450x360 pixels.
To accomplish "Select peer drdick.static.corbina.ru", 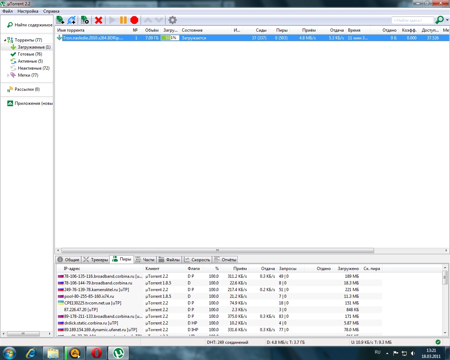I will tap(219, 323).
